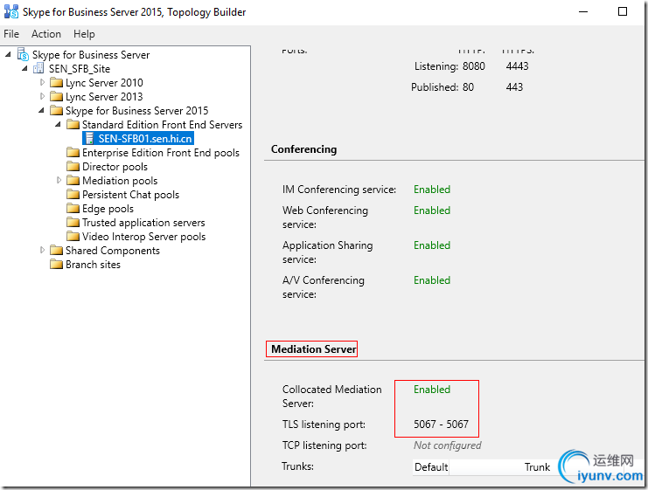Click Enabled status for Application Sharing service
Viewport: 648px width, 490px height.
(432, 245)
